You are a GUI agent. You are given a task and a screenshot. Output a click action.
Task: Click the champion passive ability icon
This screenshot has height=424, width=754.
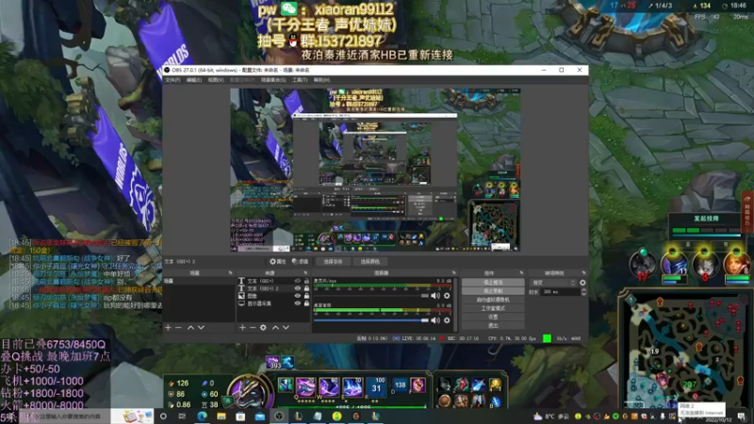click(x=286, y=385)
